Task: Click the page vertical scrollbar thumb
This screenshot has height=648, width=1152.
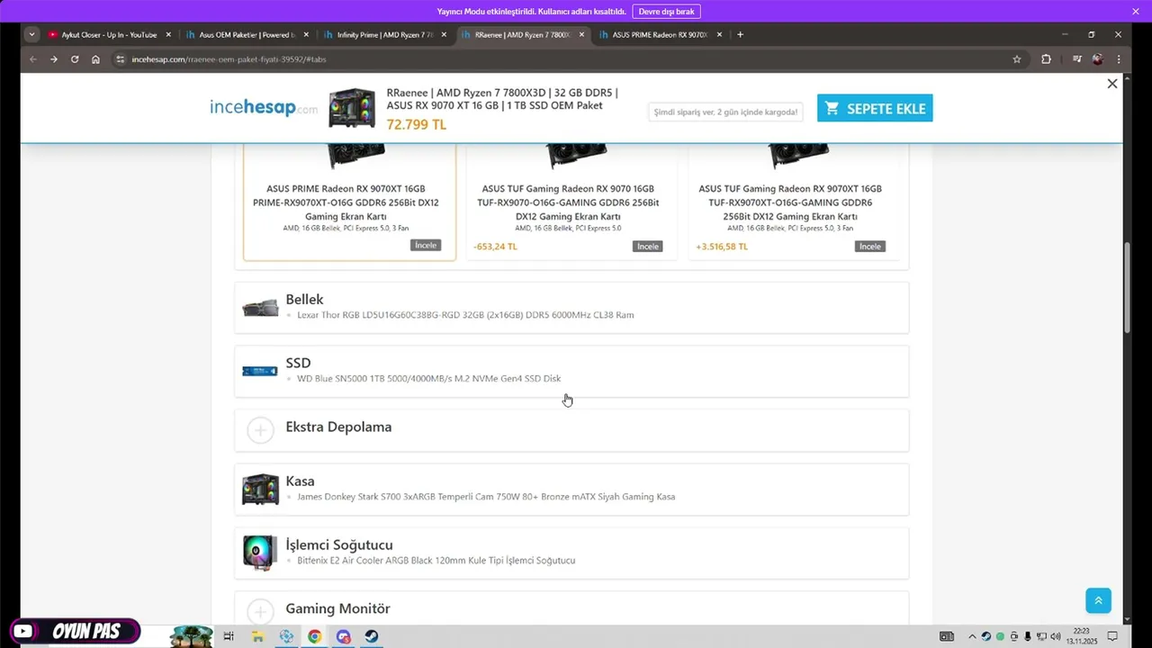Action: tap(1127, 288)
